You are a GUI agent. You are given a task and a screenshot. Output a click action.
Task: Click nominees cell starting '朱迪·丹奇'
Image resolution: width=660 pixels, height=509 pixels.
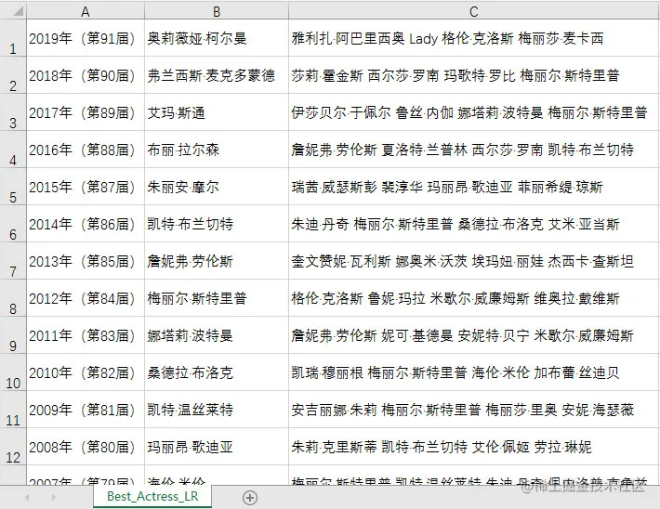coord(474,223)
